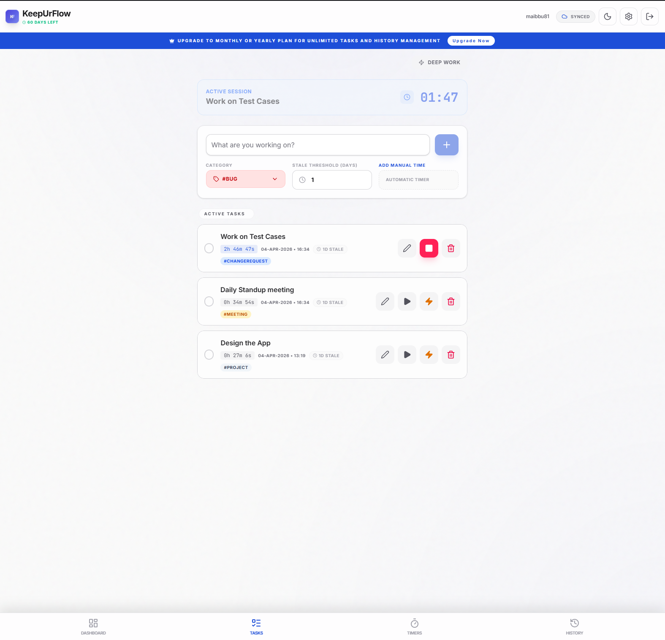Start deep work on 'Daily Standup meeting'
Screen dimensions: 665x640
429,301
